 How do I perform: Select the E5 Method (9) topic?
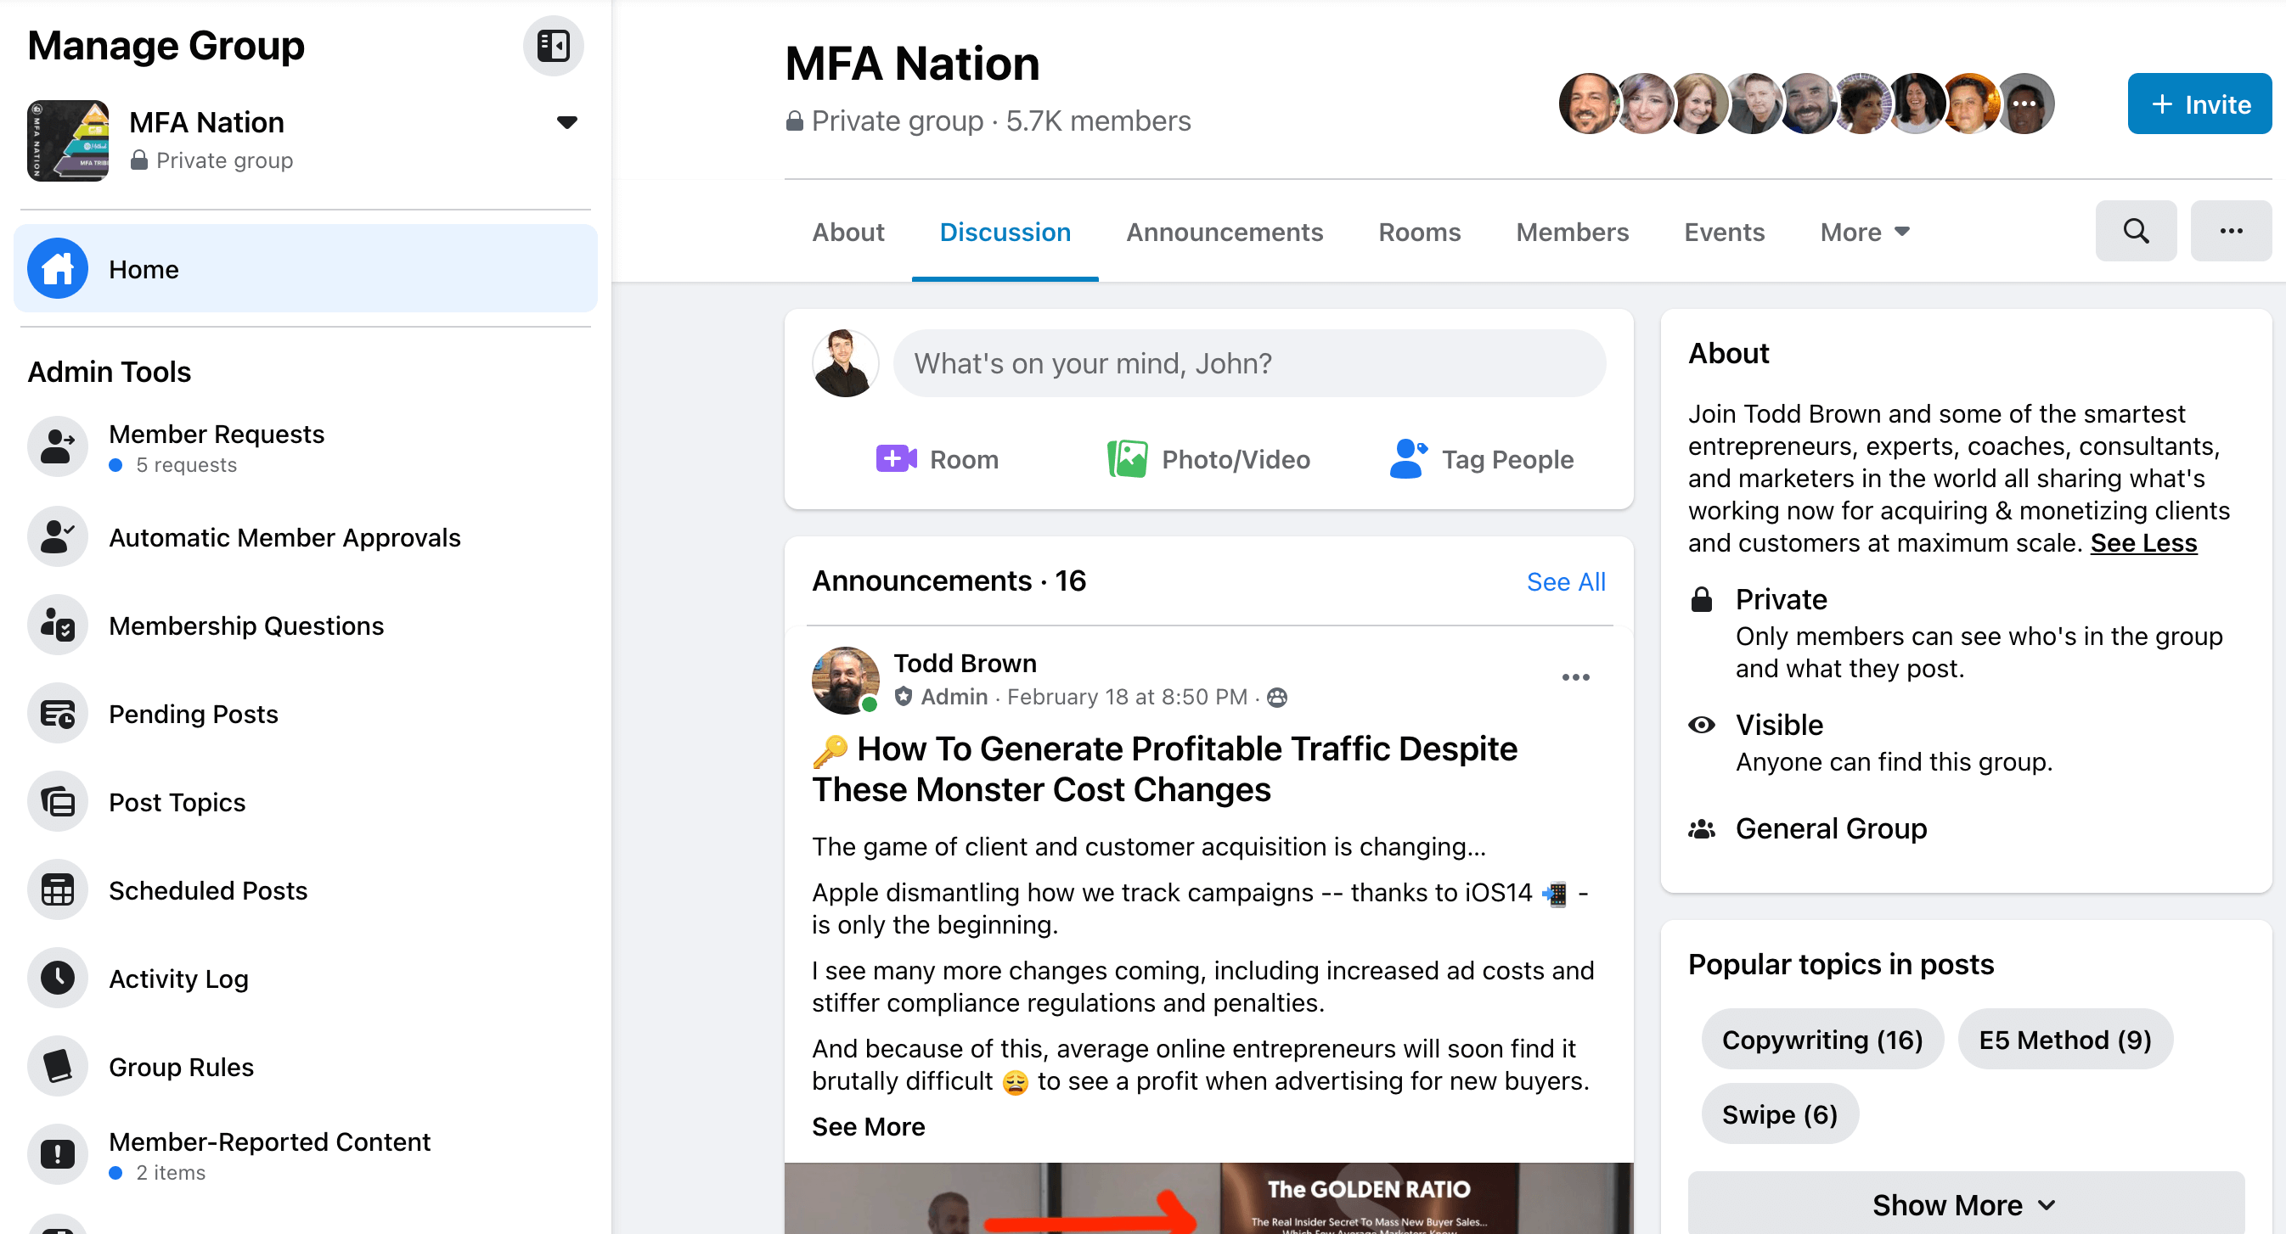[2065, 1040]
